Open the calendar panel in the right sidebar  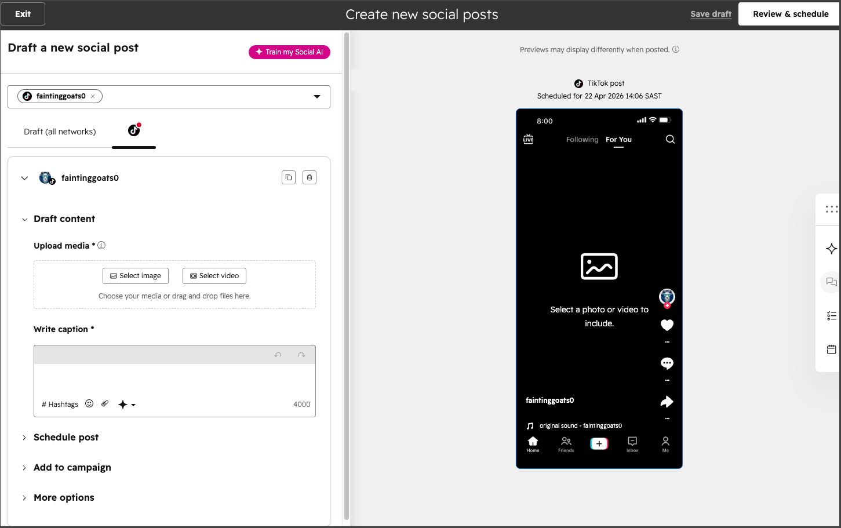click(831, 349)
